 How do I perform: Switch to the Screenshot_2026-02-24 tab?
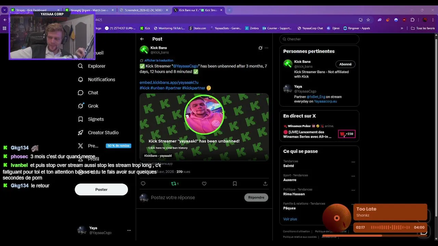pyautogui.click(x=144, y=10)
